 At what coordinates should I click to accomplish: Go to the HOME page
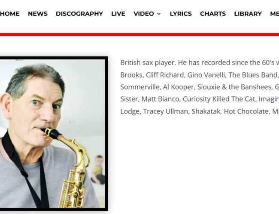click(9, 14)
